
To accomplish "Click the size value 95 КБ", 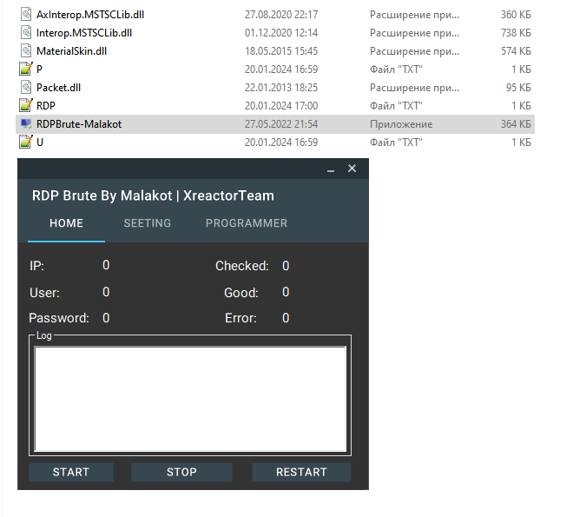I will pyautogui.click(x=518, y=88).
